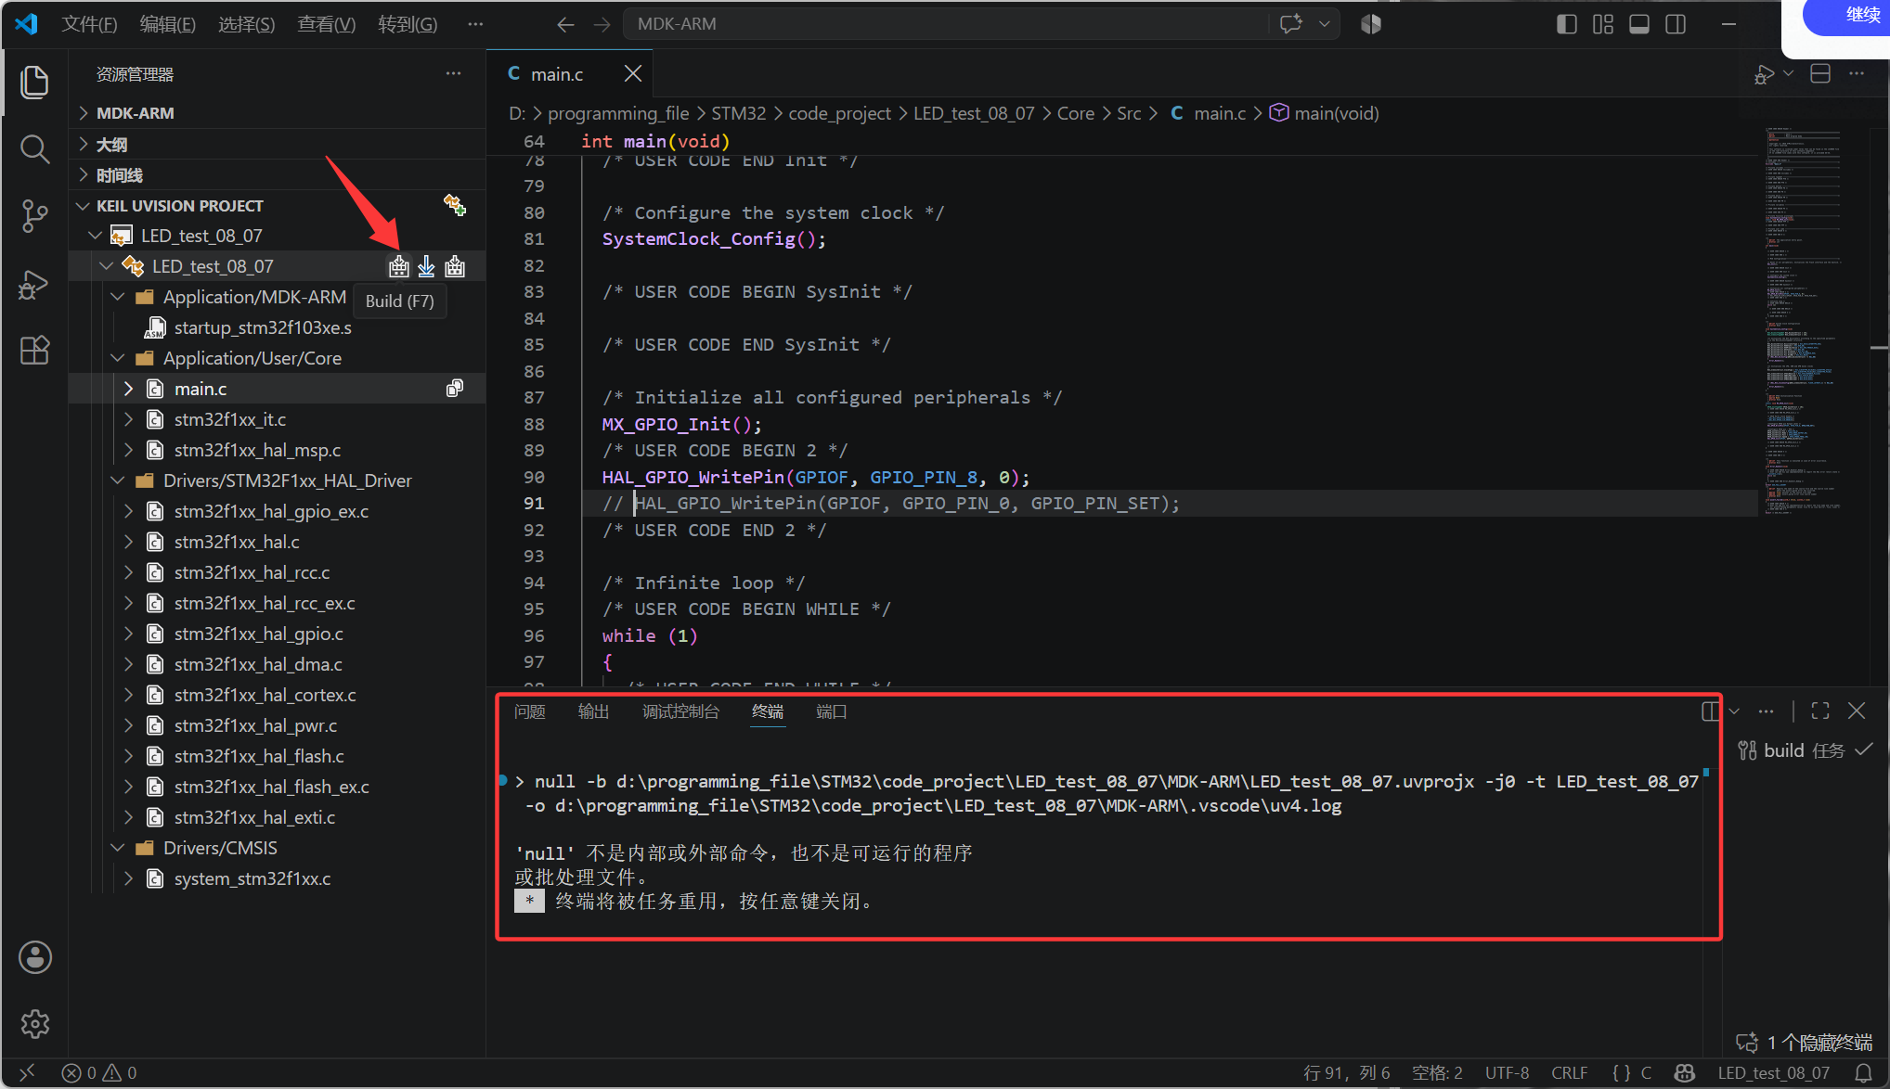The width and height of the screenshot is (1890, 1089).
Task: Click the Build (F7) icon for LED_test_08_07
Action: (399, 267)
